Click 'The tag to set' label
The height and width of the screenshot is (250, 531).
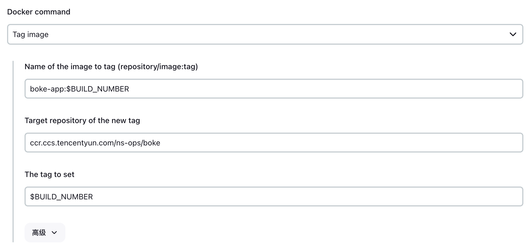pyautogui.click(x=49, y=175)
